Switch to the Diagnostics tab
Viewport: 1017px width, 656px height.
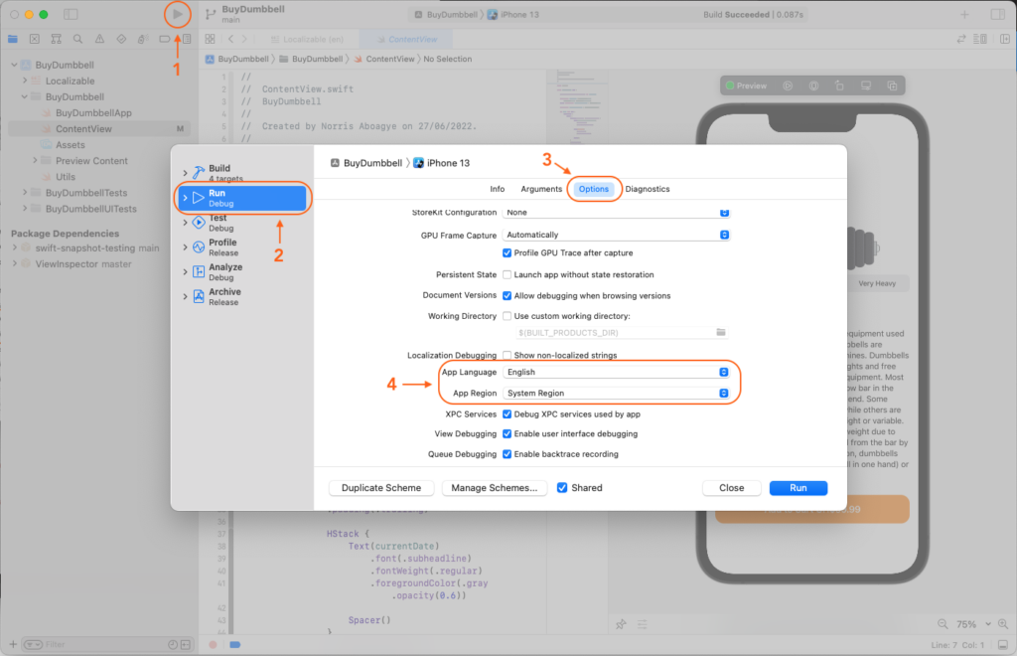pos(648,189)
